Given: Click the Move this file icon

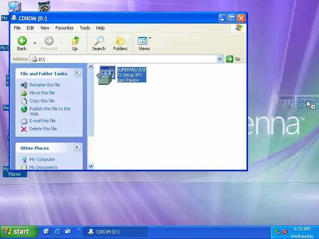Looking at the screenshot, I should [24, 93].
